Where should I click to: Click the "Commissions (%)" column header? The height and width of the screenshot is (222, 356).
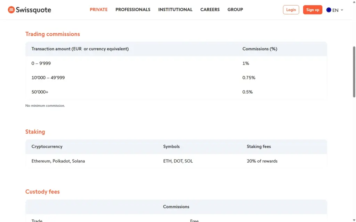click(x=260, y=49)
